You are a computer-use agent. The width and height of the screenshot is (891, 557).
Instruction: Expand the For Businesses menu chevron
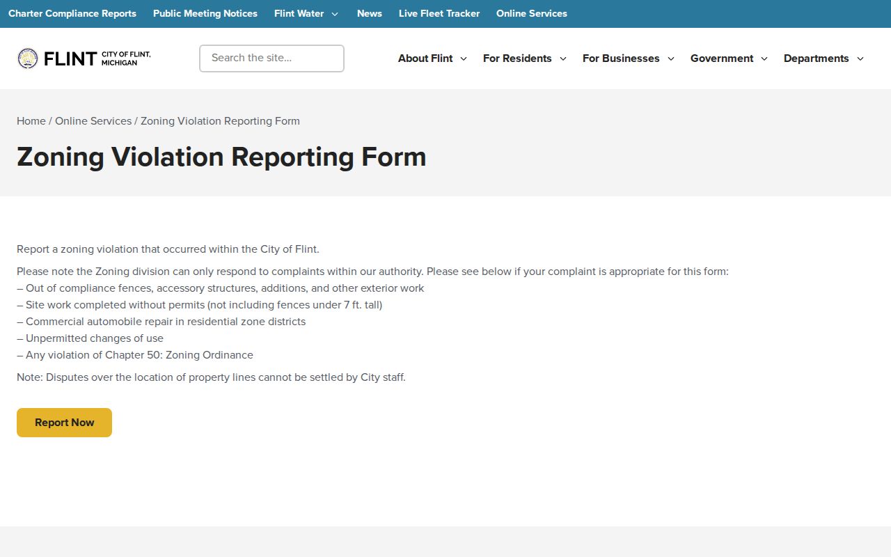click(x=671, y=58)
